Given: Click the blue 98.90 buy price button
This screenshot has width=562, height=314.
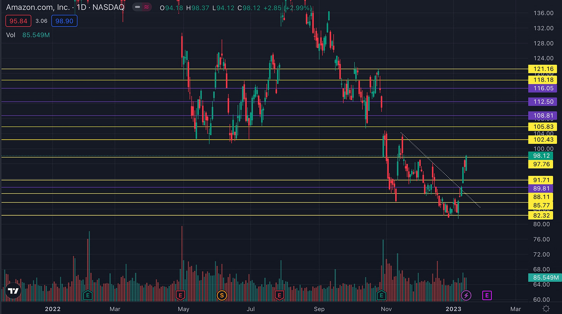Looking at the screenshot, I should click(x=64, y=21).
